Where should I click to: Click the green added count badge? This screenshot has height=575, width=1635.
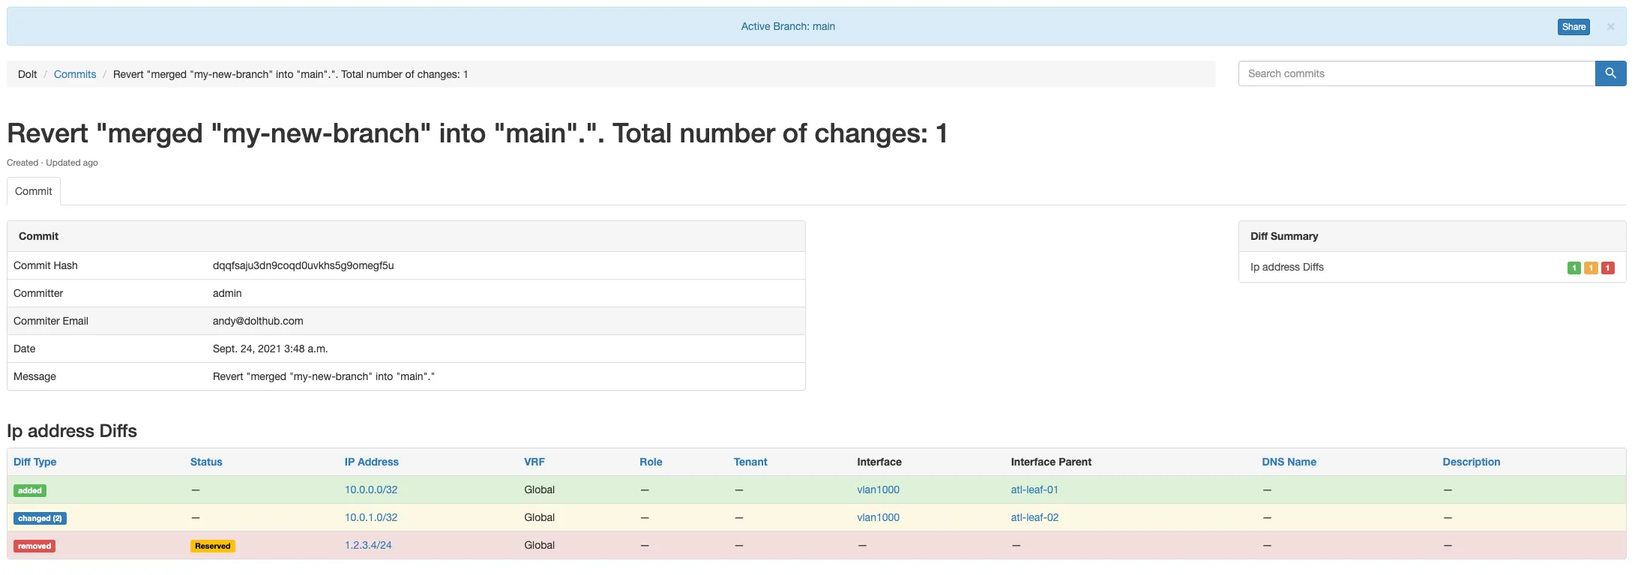1574,268
